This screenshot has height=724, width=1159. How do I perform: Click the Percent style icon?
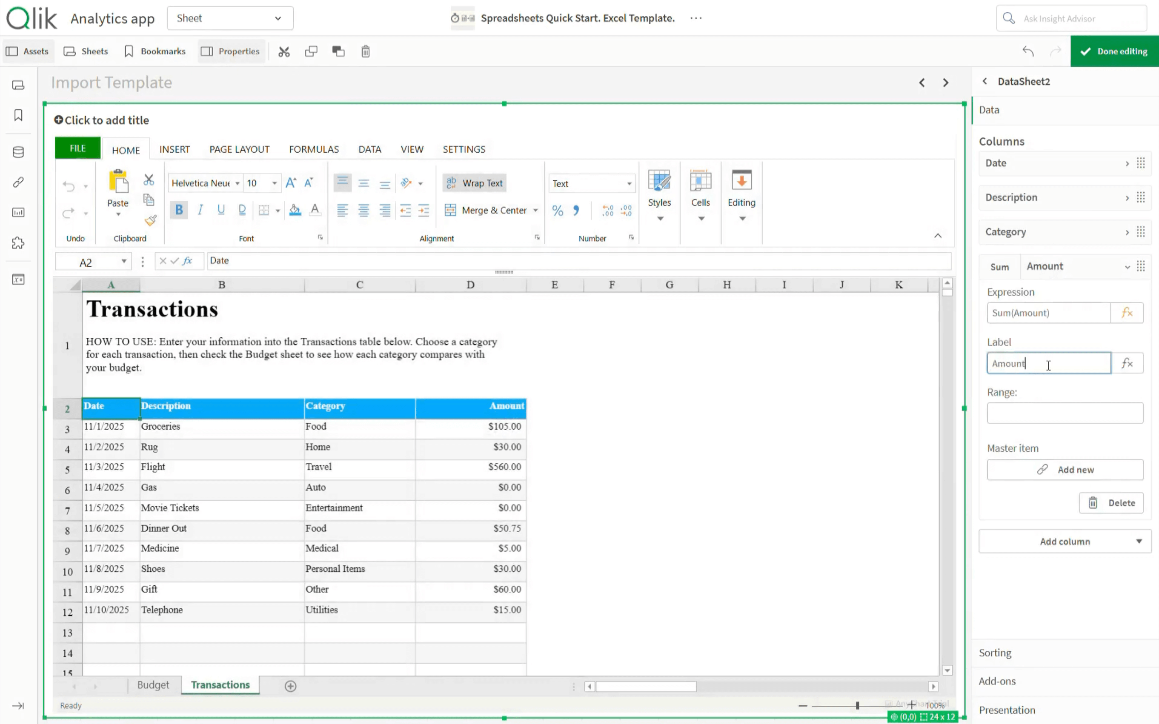(x=557, y=211)
